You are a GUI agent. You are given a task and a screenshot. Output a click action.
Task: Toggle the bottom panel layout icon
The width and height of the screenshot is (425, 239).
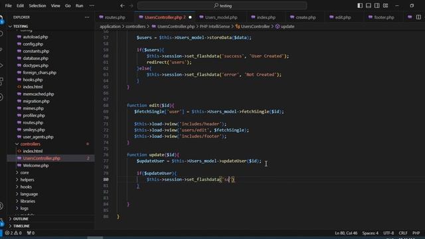pyautogui.click(x=369, y=6)
